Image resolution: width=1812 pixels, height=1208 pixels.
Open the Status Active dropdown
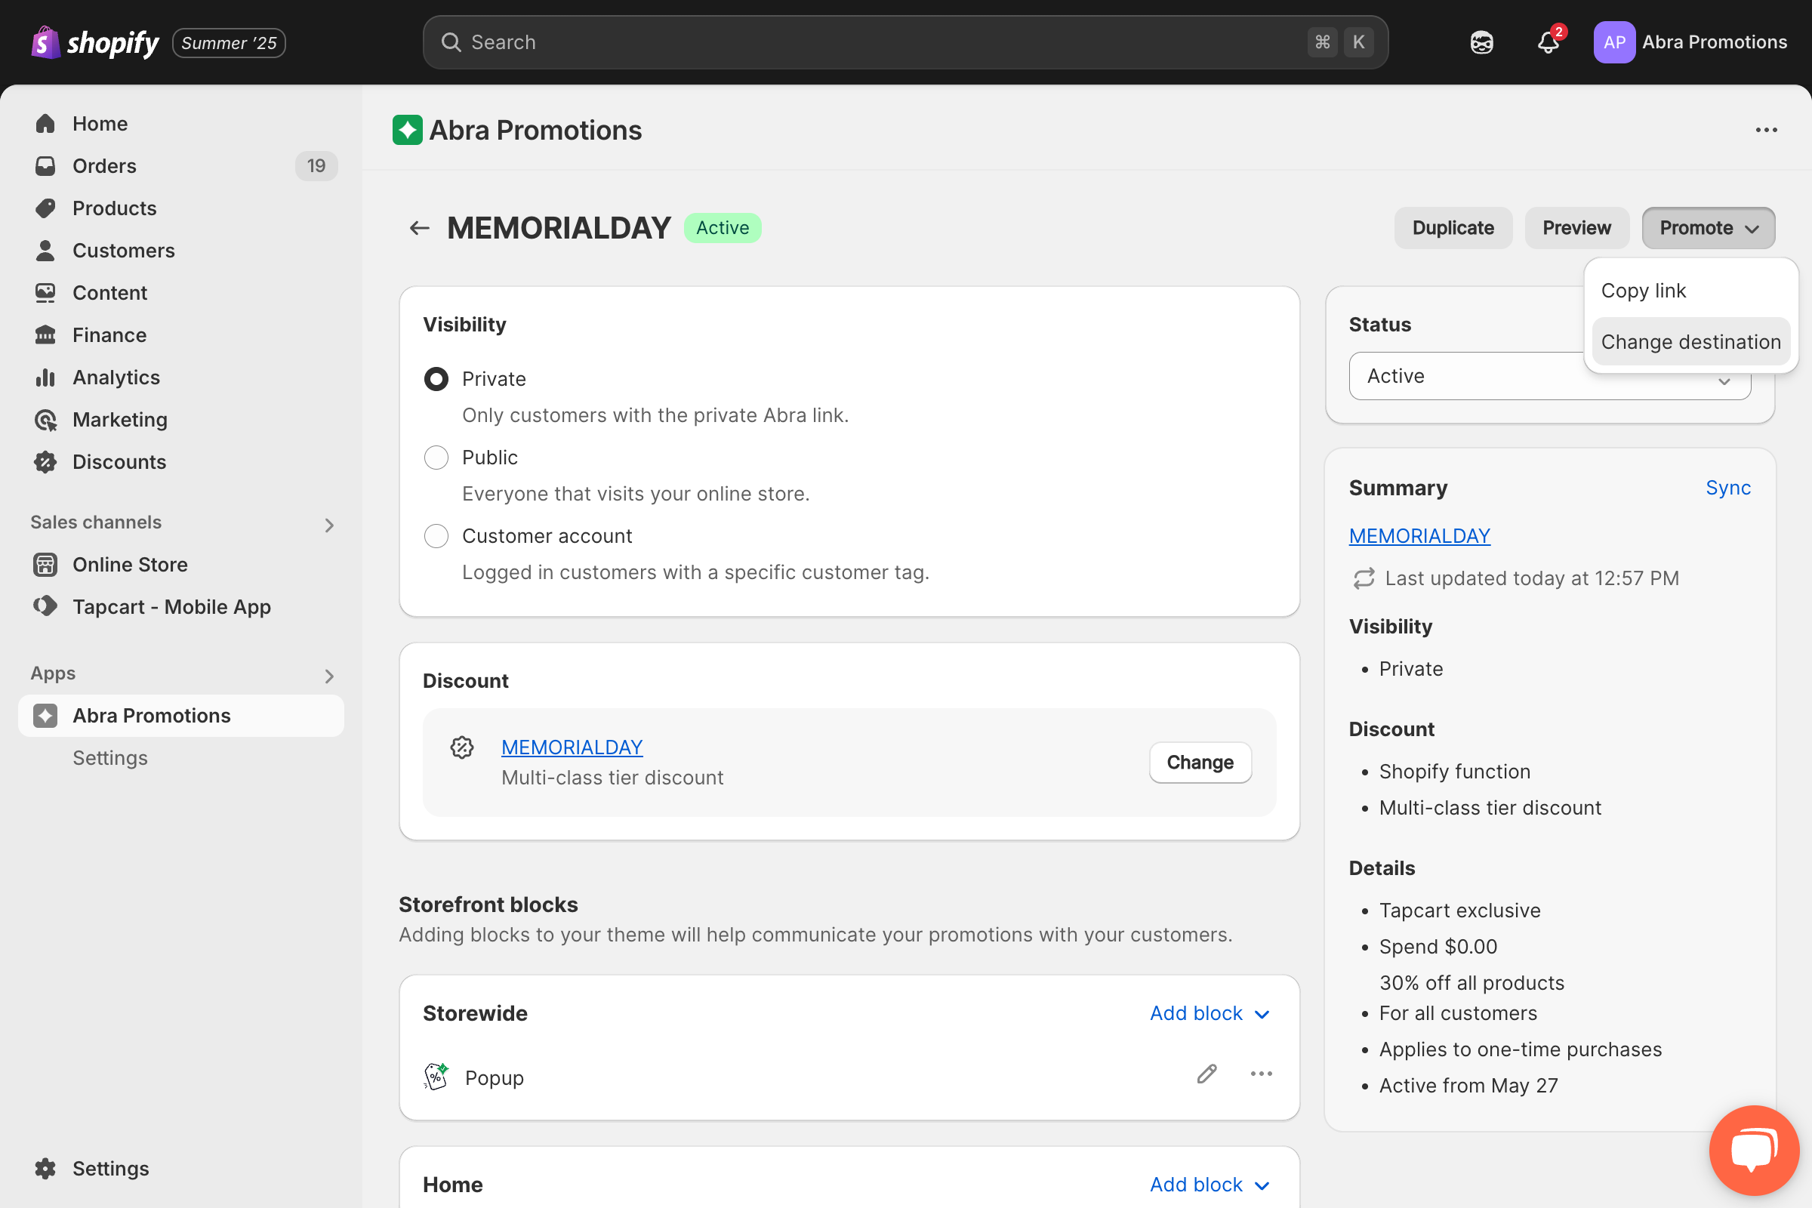1549,376
